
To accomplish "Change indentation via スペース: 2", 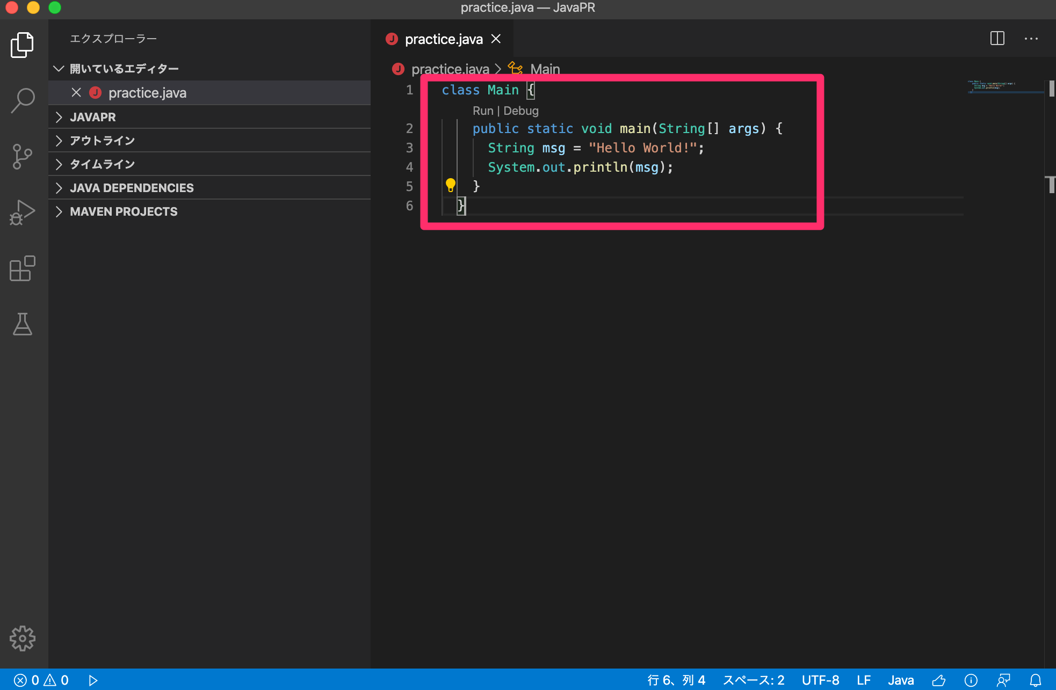I will coord(753,680).
